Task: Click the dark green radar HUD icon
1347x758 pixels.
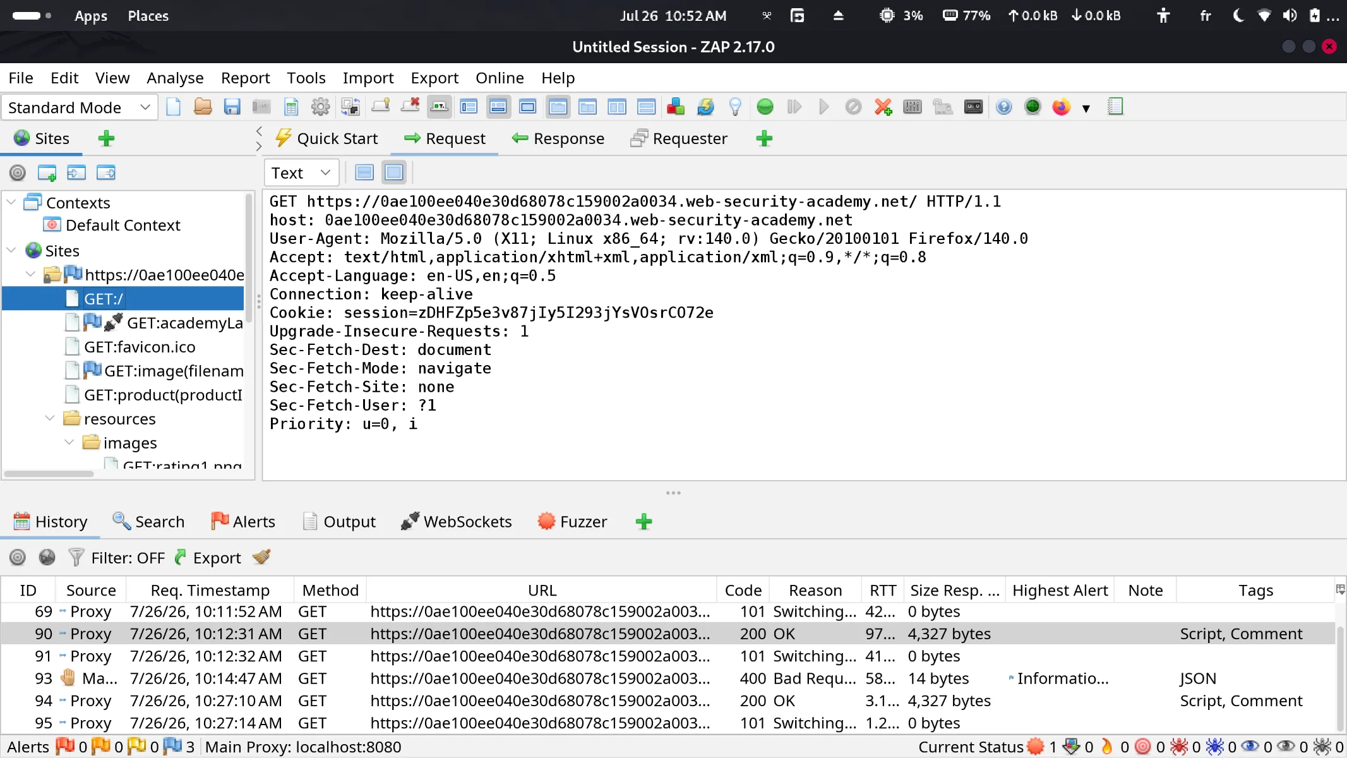Action: pyautogui.click(x=1033, y=107)
